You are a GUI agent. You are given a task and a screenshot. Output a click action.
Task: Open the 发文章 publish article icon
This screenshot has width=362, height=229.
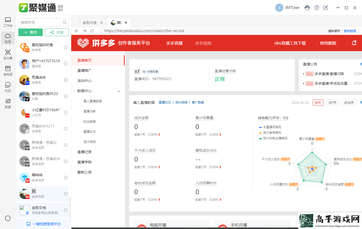8,54
